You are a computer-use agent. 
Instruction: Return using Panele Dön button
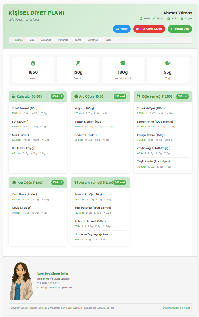[180, 29]
